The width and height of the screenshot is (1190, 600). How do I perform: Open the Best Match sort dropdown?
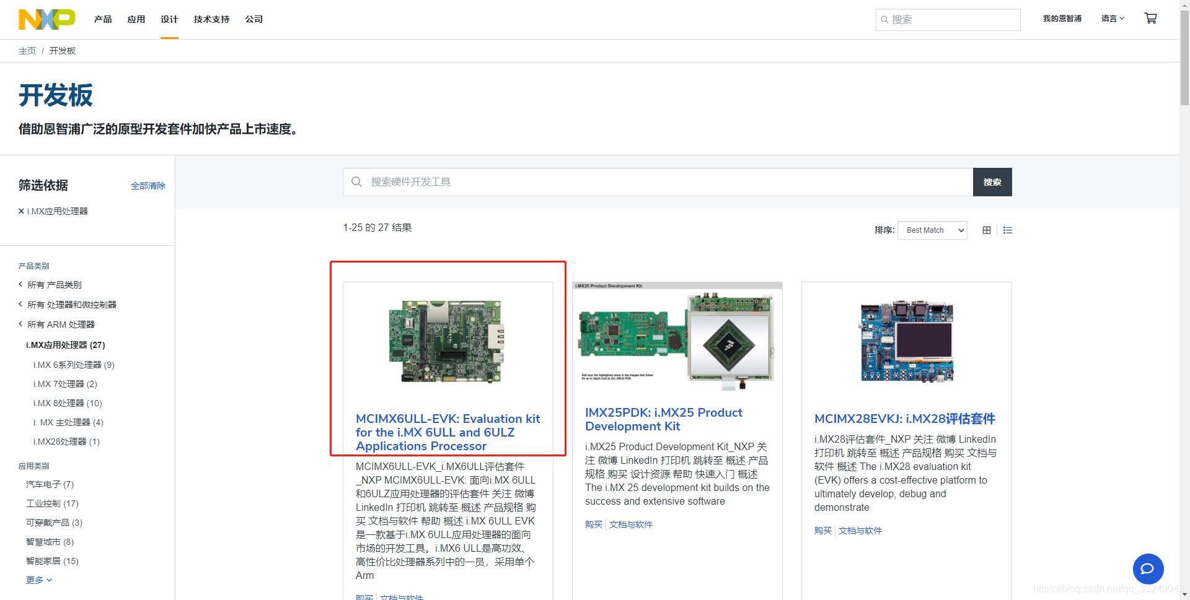click(x=932, y=230)
